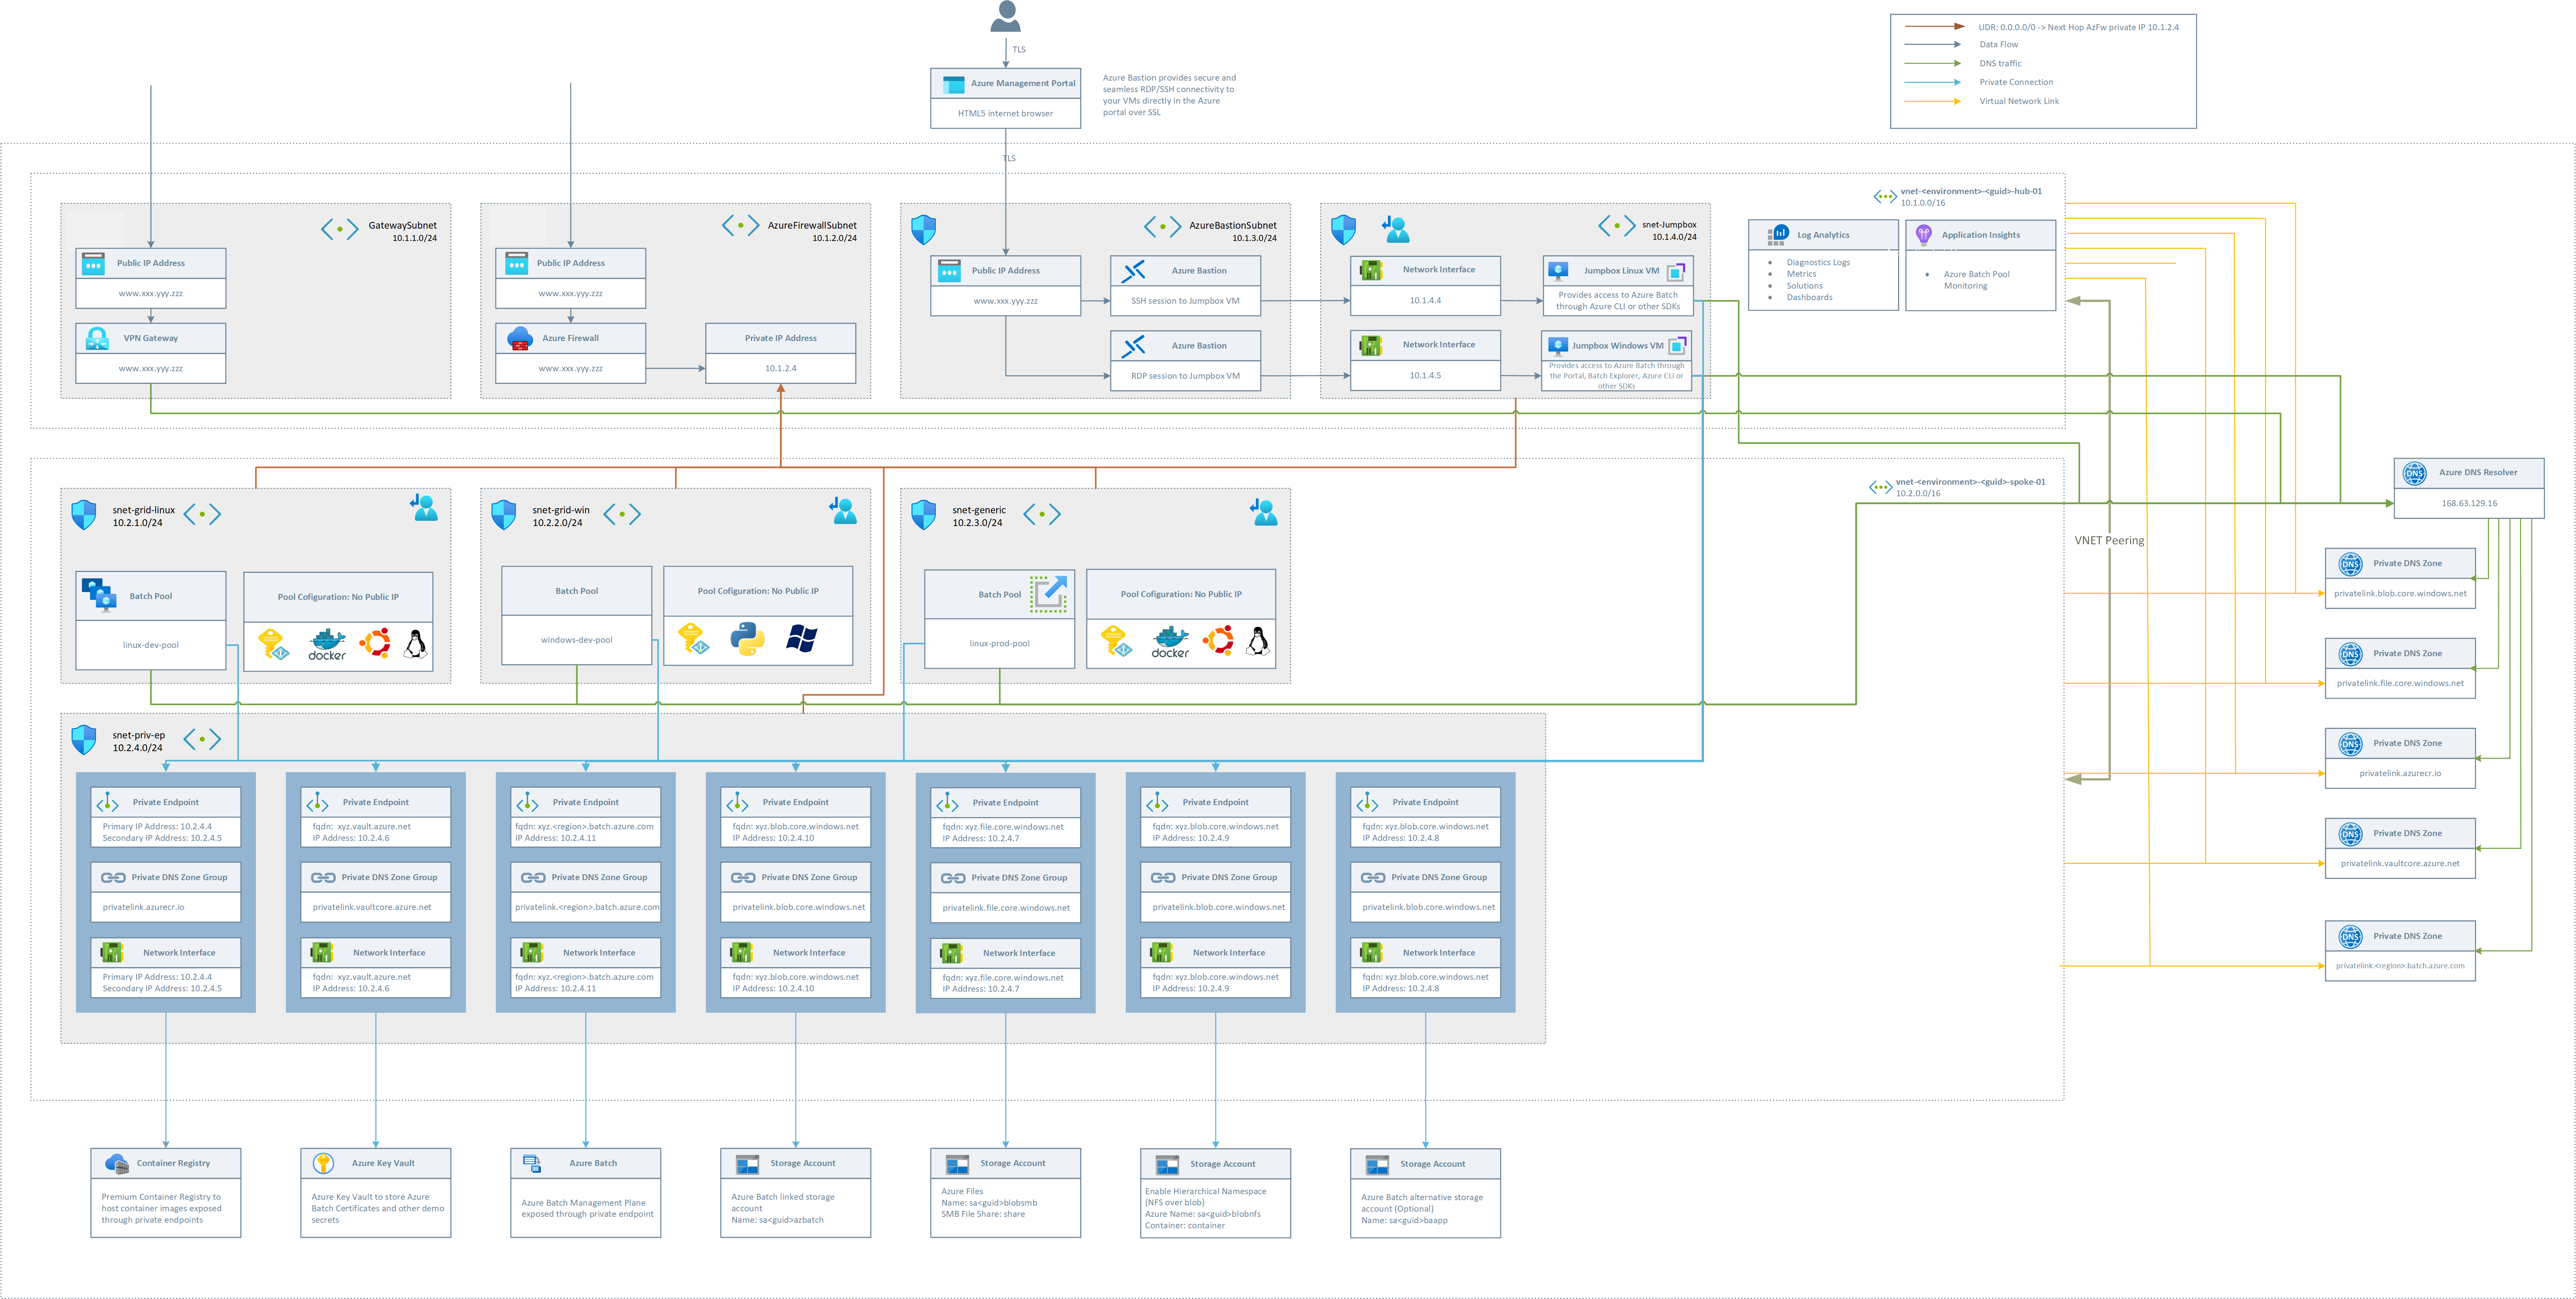Viewport: 2576px width, 1299px height.
Task: Click the Azure DNS Resolver icon
Action: 2414,473
